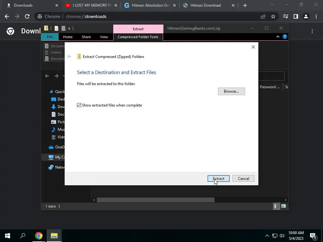Switch to the Home ribbon tab
Screen dimensions: 323x242
(68, 37)
